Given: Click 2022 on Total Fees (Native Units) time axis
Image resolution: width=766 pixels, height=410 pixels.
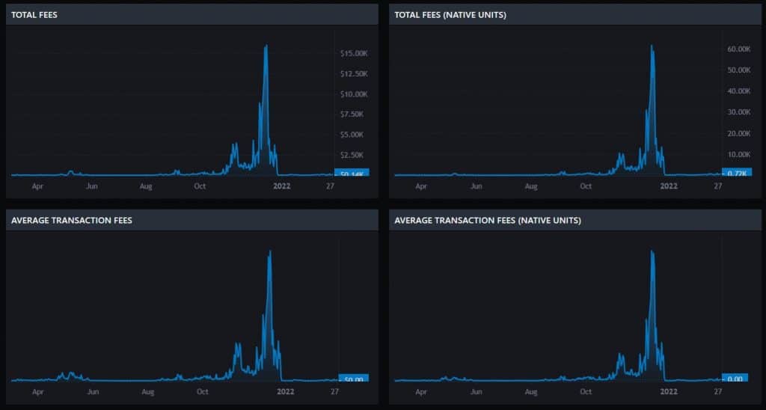Looking at the screenshot, I should tap(669, 186).
